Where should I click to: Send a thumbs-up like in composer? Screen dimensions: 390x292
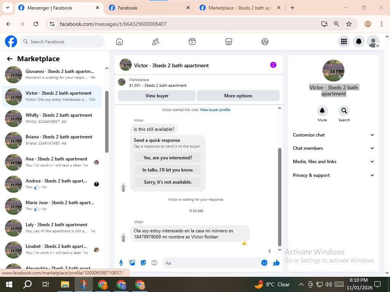click(x=277, y=263)
